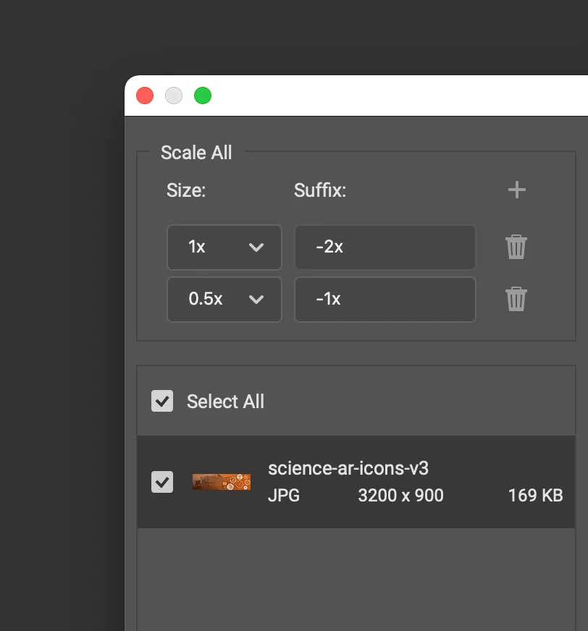
Task: Select the science-ar-icons-v3 thumbnail
Action: tap(222, 482)
